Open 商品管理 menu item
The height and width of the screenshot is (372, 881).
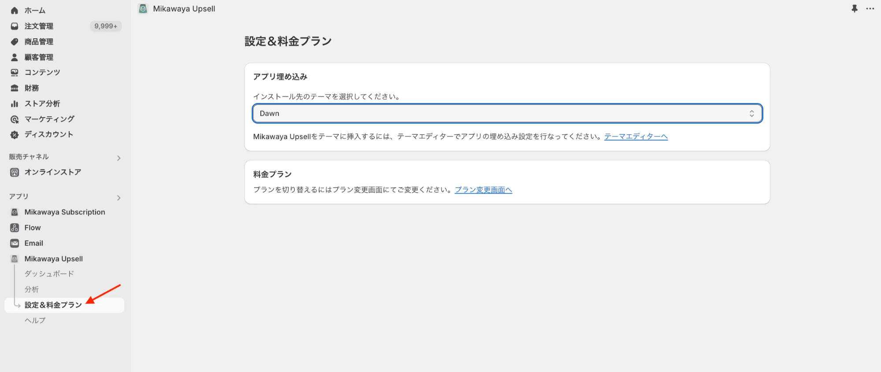39,42
